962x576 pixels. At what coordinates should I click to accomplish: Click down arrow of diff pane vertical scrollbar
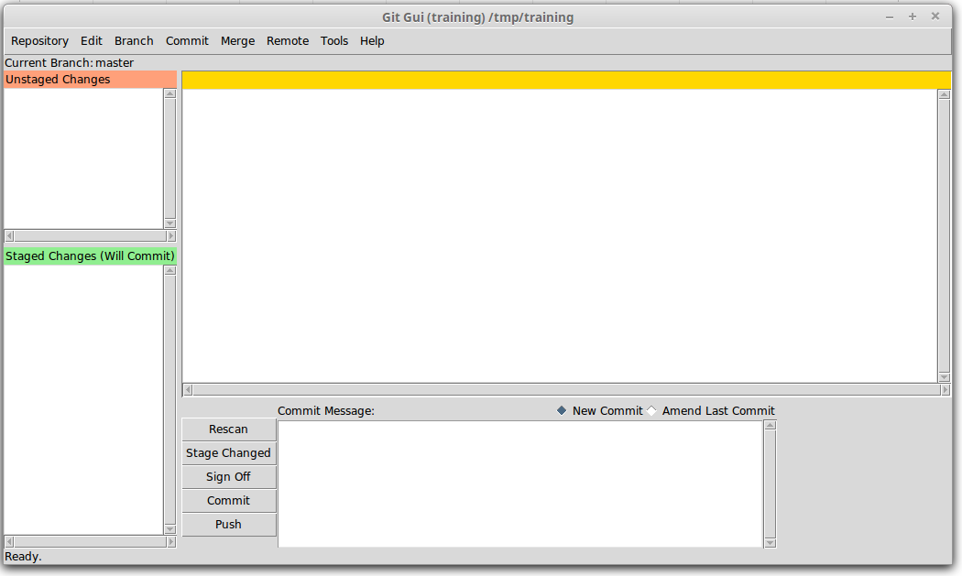coord(945,377)
